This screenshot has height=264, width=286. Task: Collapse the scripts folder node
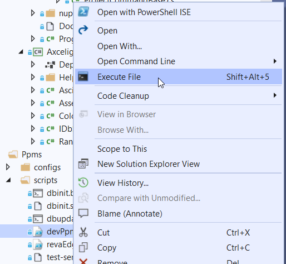[8, 180]
